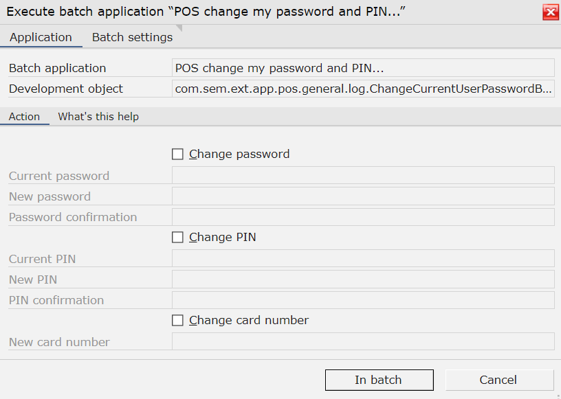The image size is (561, 399).
Task: Enable the Change password checkbox
Action: click(x=177, y=154)
